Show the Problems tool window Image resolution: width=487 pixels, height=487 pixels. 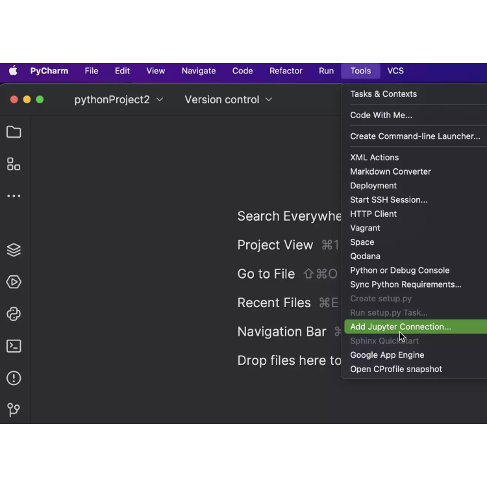tap(14, 378)
